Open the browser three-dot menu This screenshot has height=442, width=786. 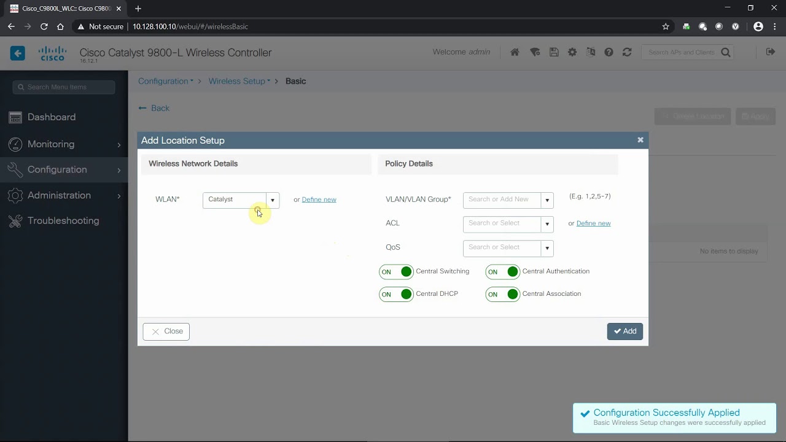point(775,26)
